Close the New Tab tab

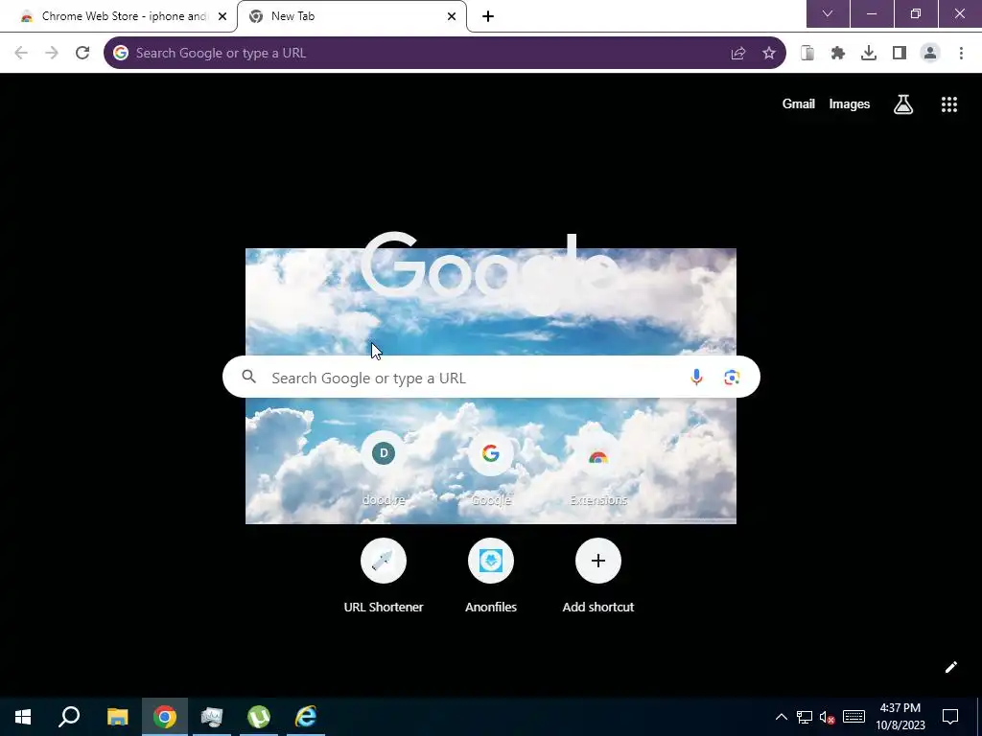(452, 16)
